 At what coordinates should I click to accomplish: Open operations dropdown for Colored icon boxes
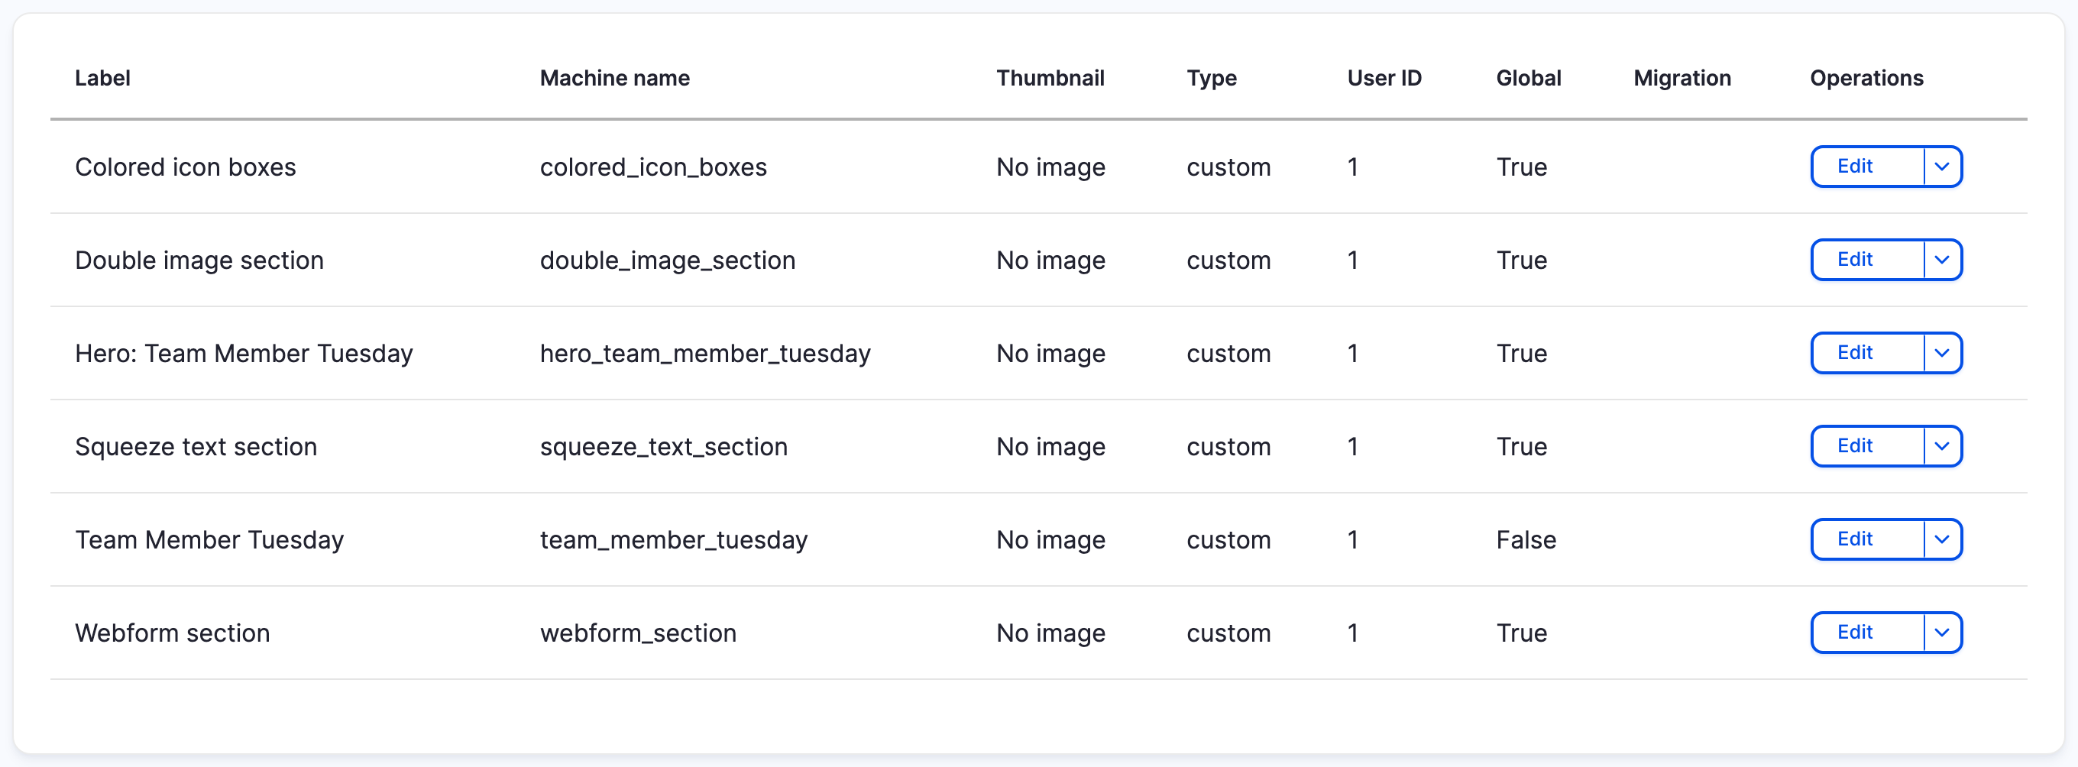[1943, 167]
